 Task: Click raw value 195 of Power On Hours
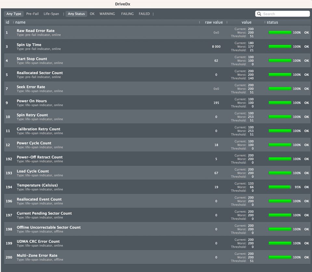tap(216, 103)
